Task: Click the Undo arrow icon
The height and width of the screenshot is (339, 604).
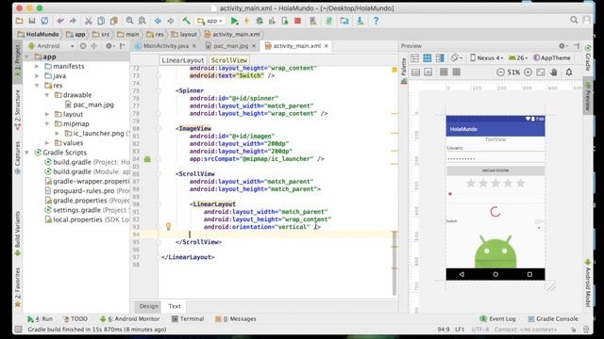Action: point(60,21)
